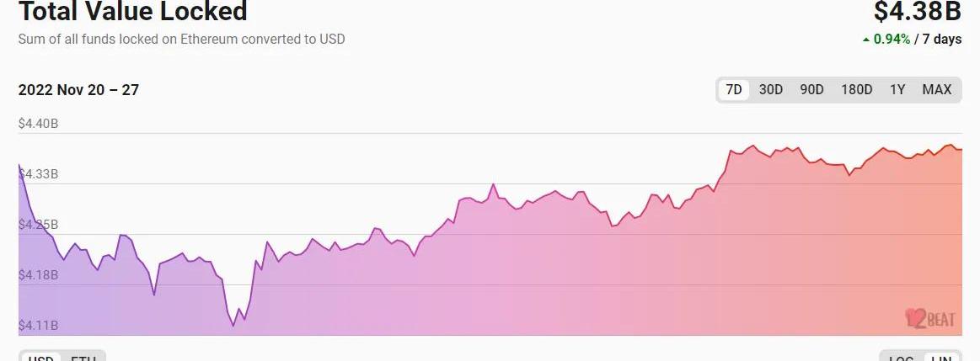Click the L2BEAT logo watermark
980x361 pixels.
pos(930,318)
